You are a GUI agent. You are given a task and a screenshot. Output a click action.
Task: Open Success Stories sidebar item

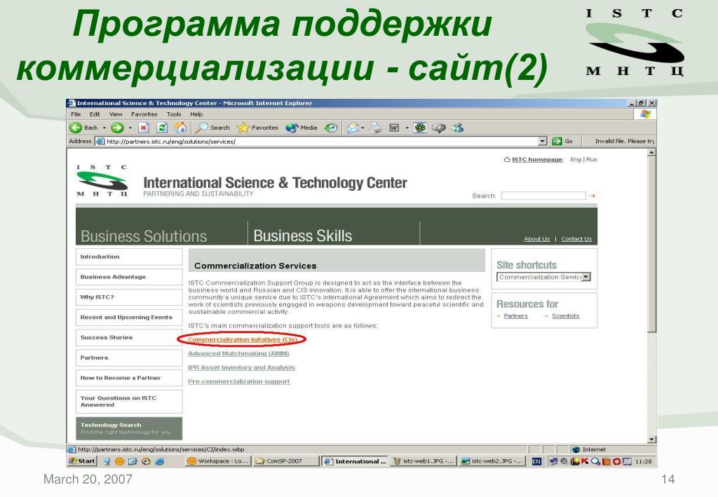point(129,337)
